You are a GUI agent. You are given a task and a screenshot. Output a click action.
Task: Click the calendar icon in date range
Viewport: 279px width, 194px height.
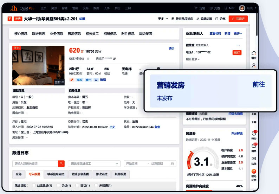coord(172,163)
